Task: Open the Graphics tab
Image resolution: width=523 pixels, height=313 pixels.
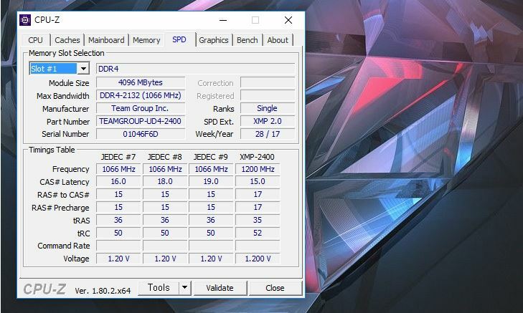Action: [214, 40]
